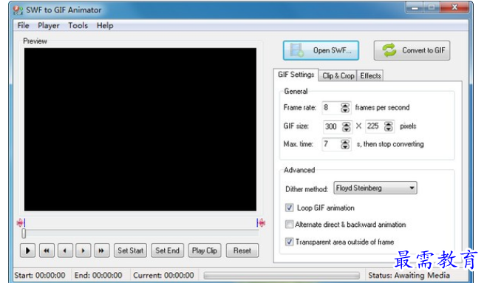
Task: Open the Dither method dropdown
Action: [x=375, y=188]
